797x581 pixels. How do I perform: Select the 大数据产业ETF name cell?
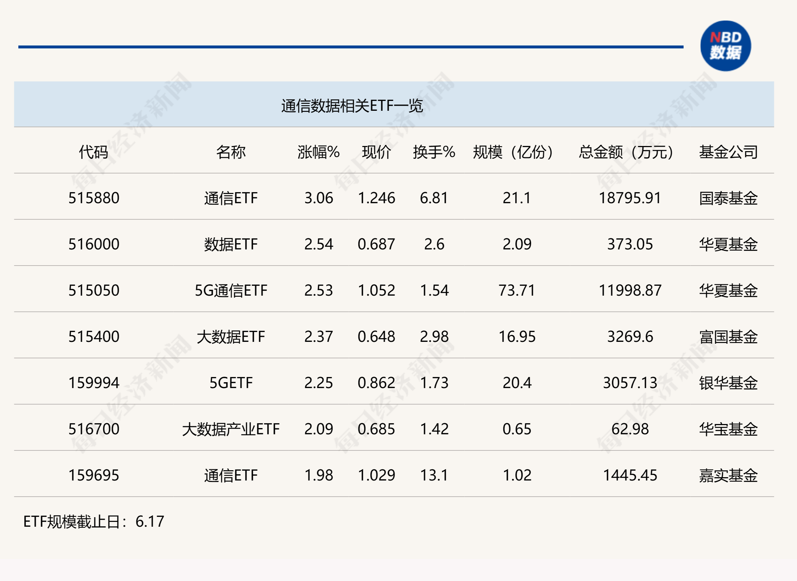click(230, 429)
